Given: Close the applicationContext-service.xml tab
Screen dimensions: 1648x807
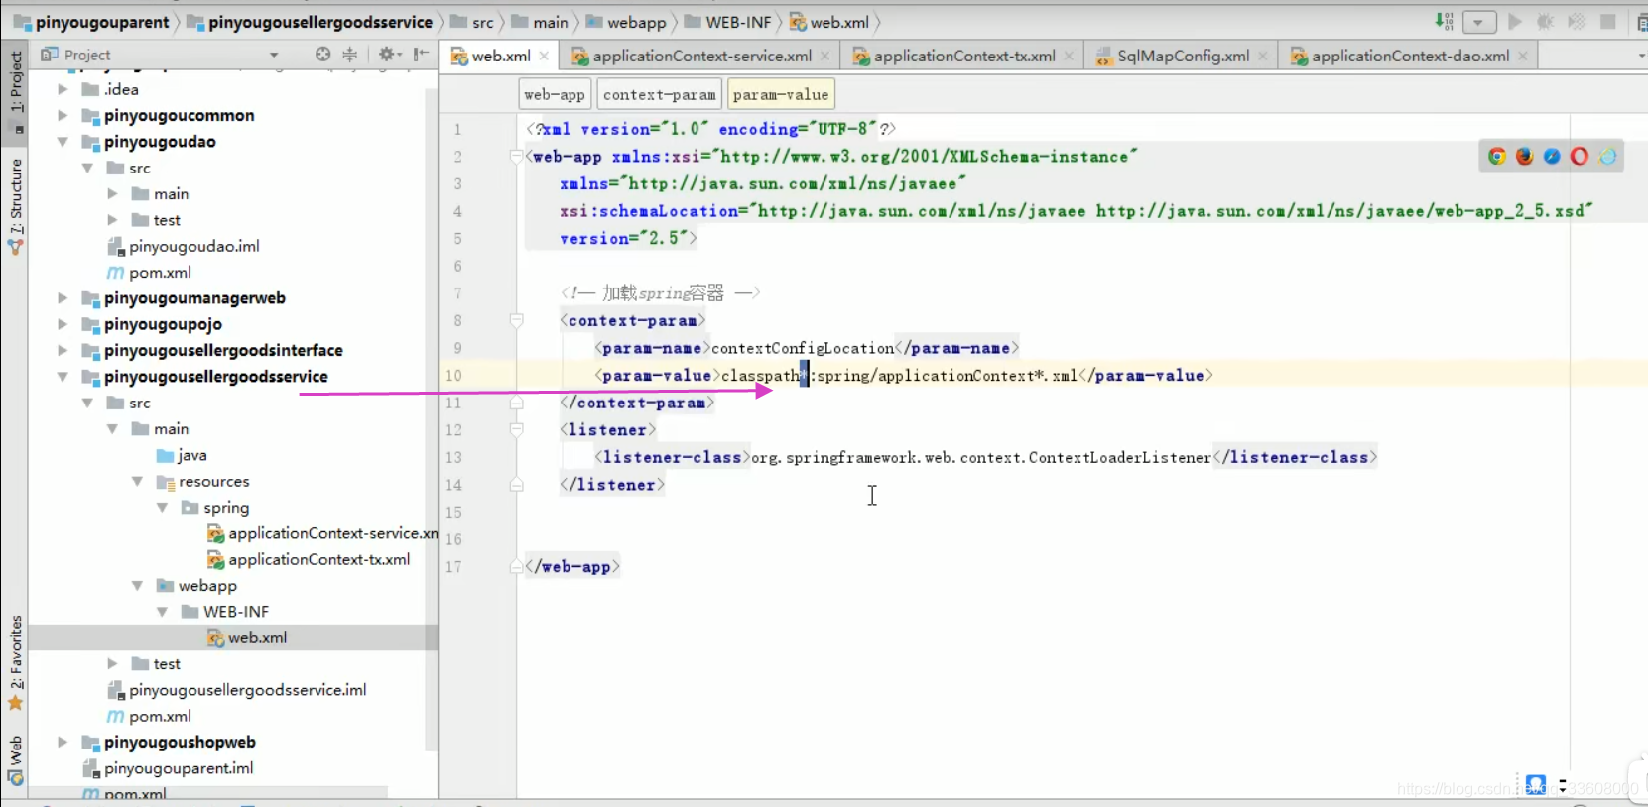Looking at the screenshot, I should (824, 56).
